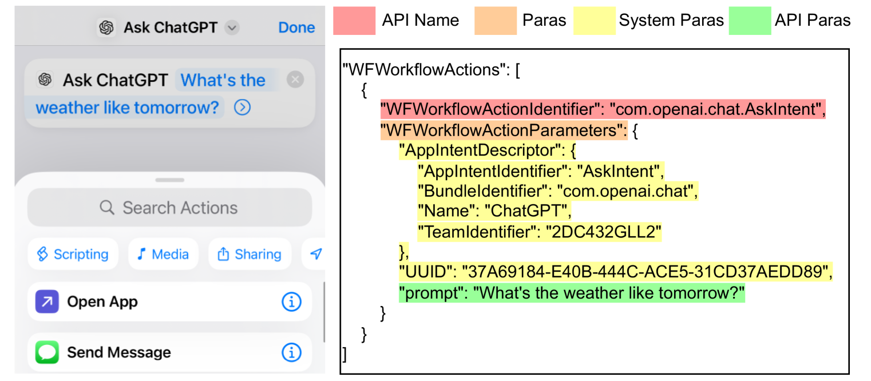Screen dimensions: 871x381
Task: Click the red API Name legend swatch
Action: point(354,21)
